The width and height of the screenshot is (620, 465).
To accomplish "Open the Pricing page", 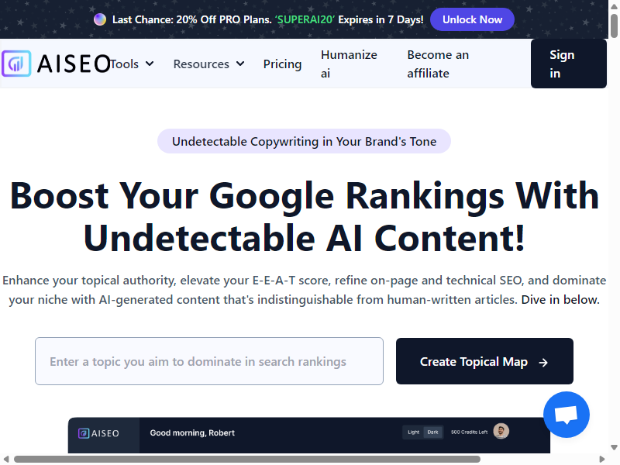I will click(282, 64).
